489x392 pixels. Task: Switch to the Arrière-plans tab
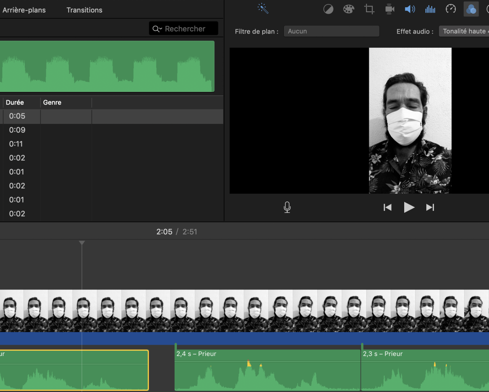pos(24,10)
